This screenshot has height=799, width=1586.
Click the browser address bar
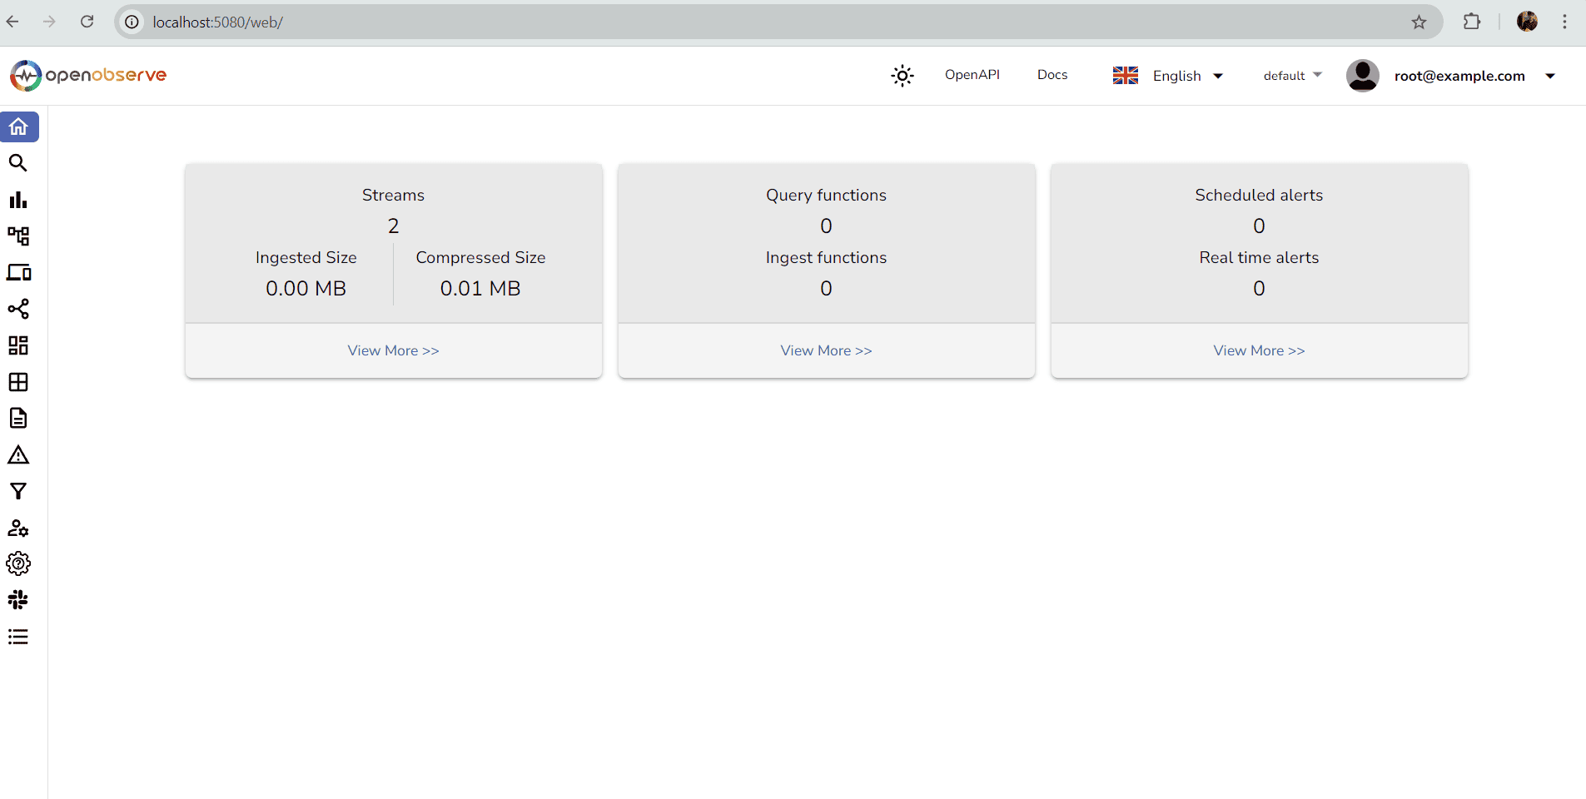749,22
